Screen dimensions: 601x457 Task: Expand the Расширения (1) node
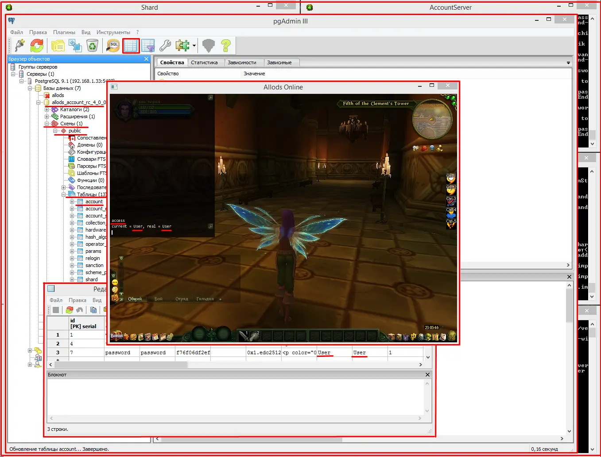coord(47,116)
